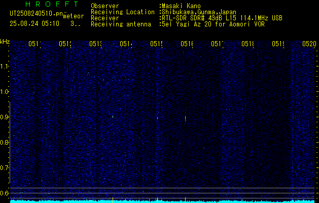319x203 pixels.
Task: Click the leftmost yellow echo marker at the bottom
Action: coord(113,200)
